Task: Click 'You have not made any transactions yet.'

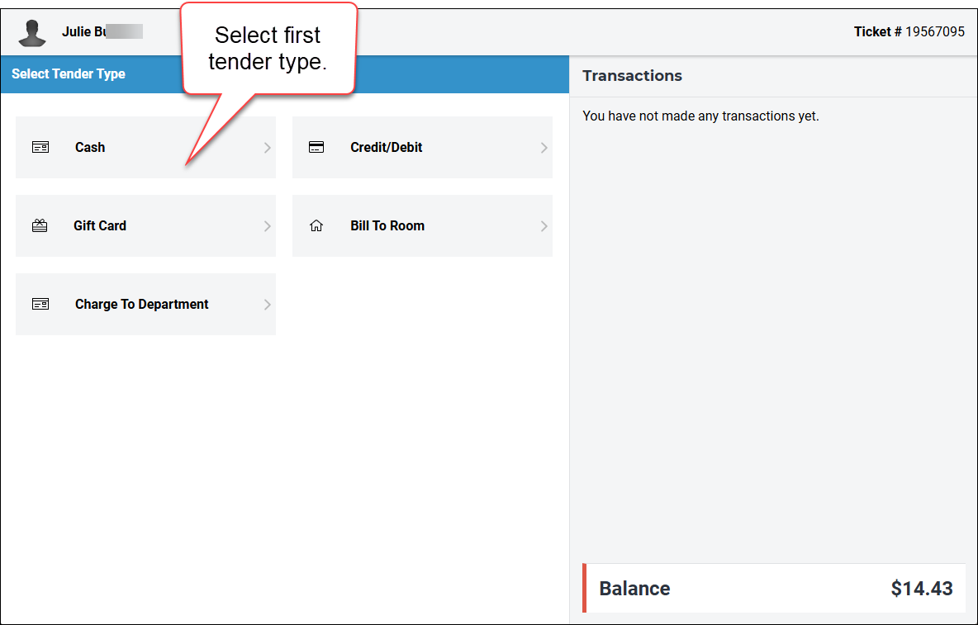Action: point(700,116)
